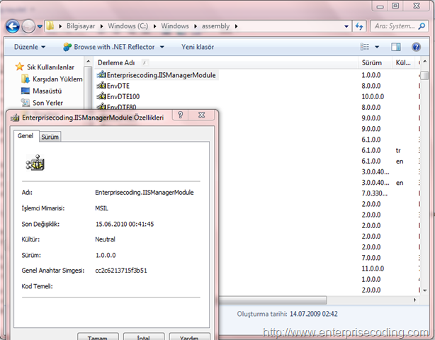435x340 pixels.
Task: Open the Explorer help icon
Action: click(416, 47)
